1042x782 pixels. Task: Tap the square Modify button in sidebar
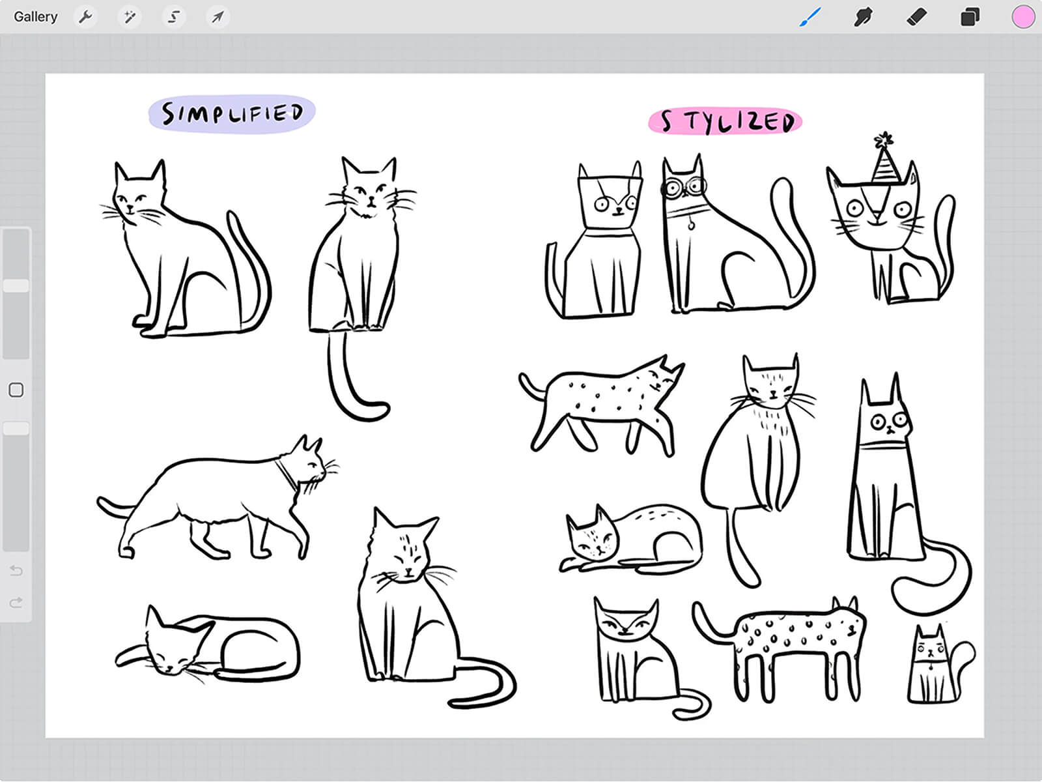coord(16,390)
